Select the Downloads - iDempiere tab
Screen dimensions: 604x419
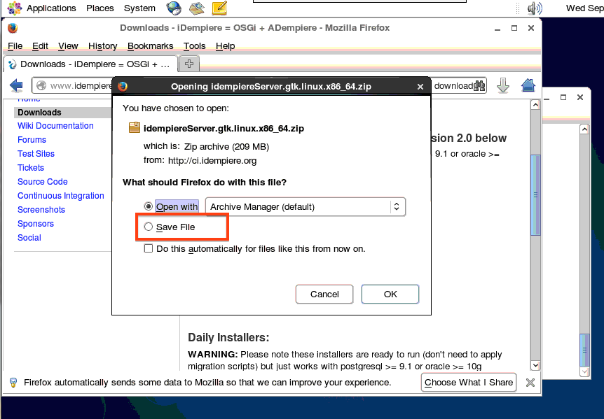click(91, 64)
